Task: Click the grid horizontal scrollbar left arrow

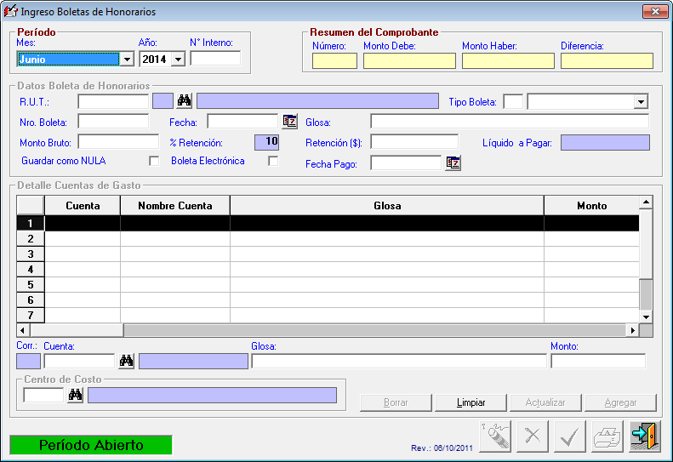Action: 23,330
